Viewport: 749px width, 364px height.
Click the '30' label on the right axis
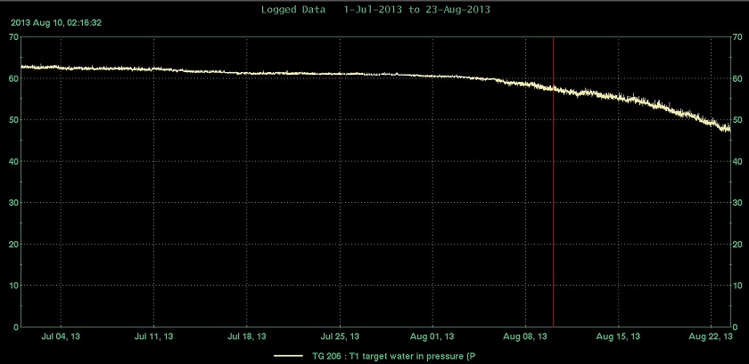737,203
